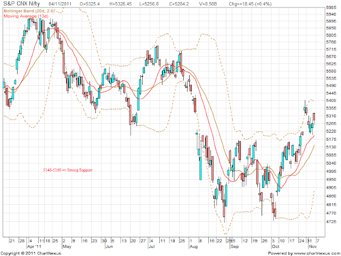
Task: Click the '28' date axis label
Action: click(22, 241)
